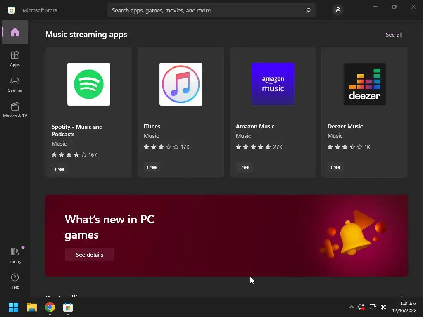This screenshot has width=423, height=317.
Task: Open the user account profile icon
Action: click(338, 10)
